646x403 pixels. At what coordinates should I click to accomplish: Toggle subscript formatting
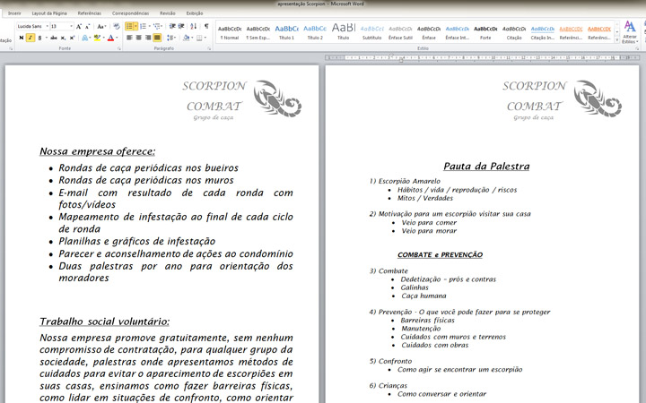(x=63, y=38)
